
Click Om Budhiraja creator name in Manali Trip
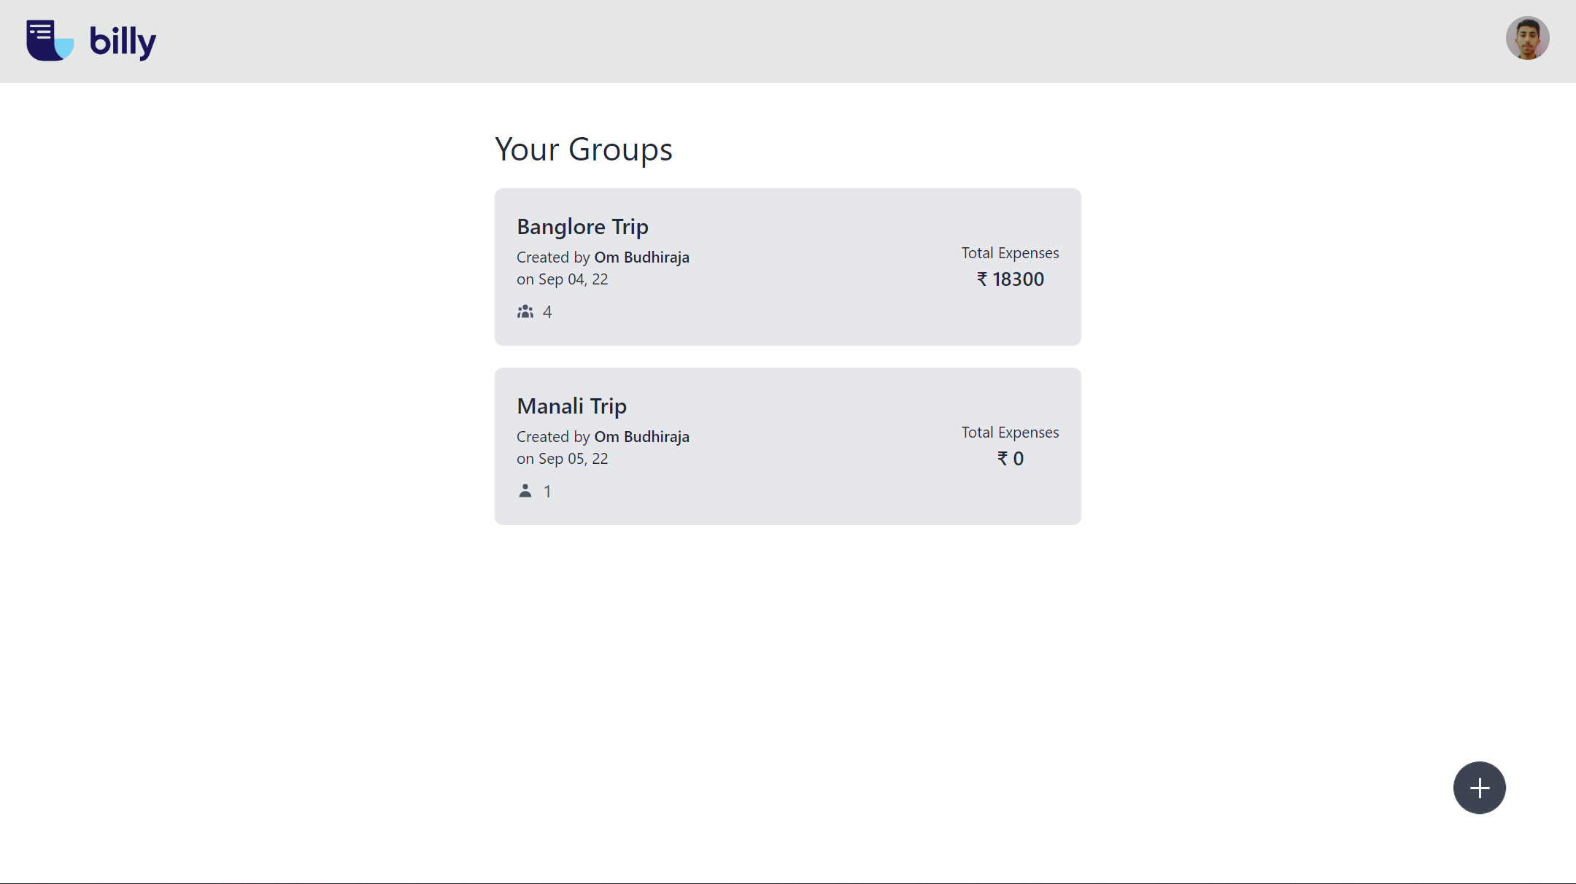(x=641, y=437)
